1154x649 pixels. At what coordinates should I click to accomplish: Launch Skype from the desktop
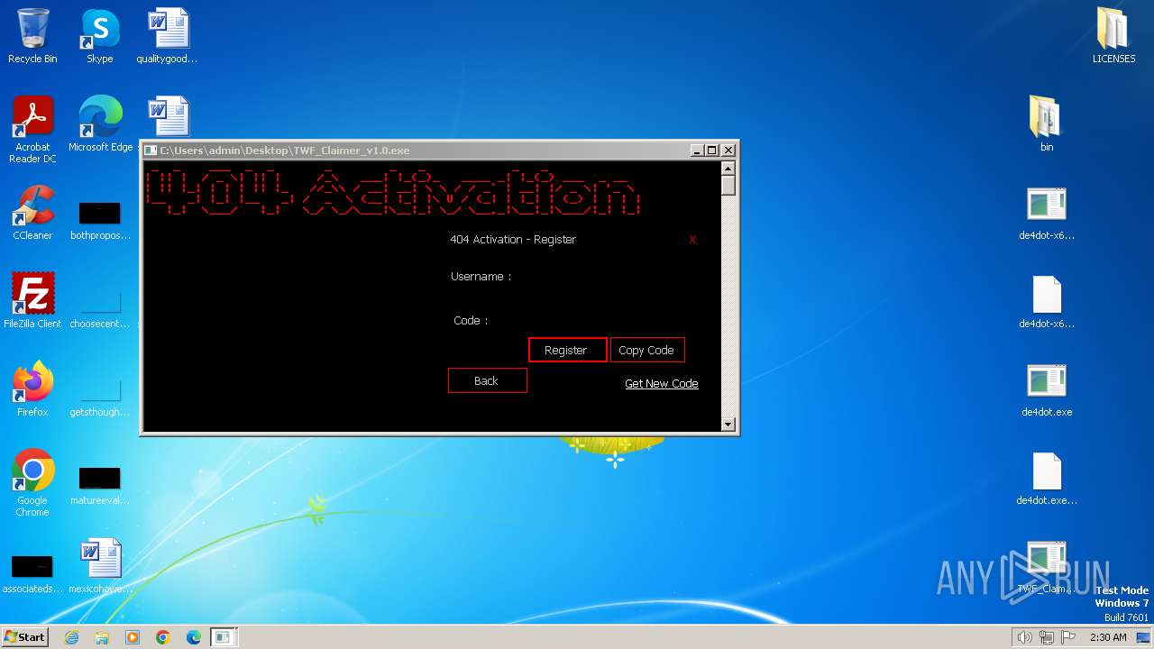point(99,36)
